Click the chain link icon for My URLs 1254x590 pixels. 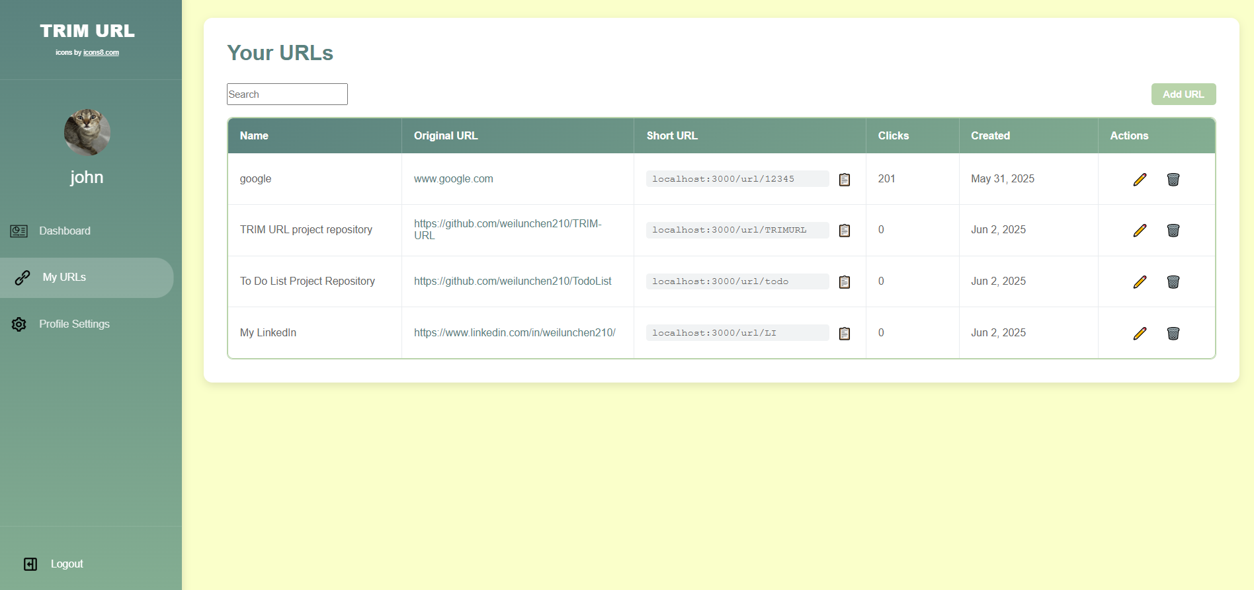(x=22, y=277)
